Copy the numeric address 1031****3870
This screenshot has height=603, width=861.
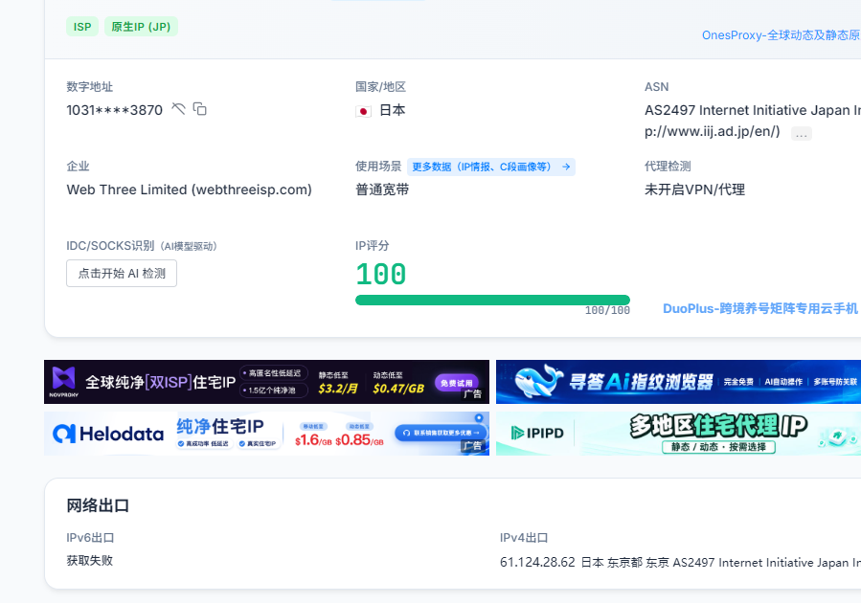click(x=200, y=109)
